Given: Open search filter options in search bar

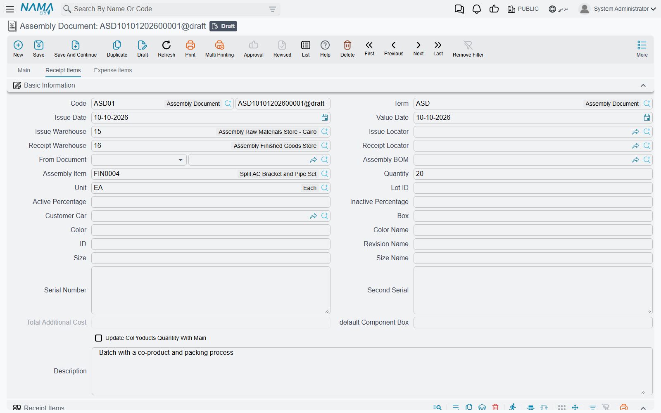Looking at the screenshot, I should coord(273,9).
